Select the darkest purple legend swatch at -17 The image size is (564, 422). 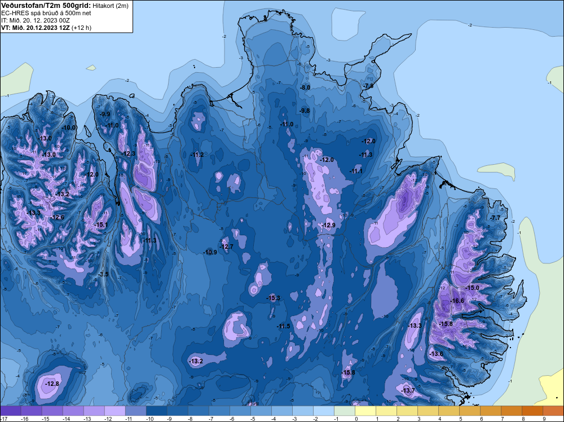pos(11,411)
